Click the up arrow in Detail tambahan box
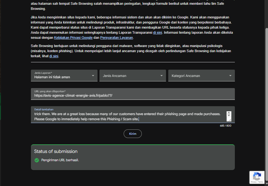This screenshot has height=186, width=268. pyautogui.click(x=229, y=113)
